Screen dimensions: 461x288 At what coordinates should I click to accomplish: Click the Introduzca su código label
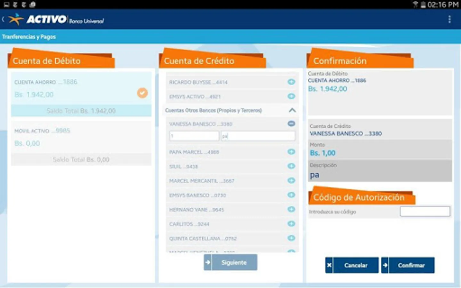(x=332, y=212)
